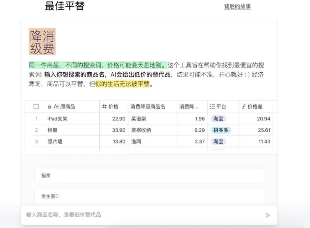Click the 猫窝 suggestion item
Viewport: 310px width, 228px height.
point(149,176)
